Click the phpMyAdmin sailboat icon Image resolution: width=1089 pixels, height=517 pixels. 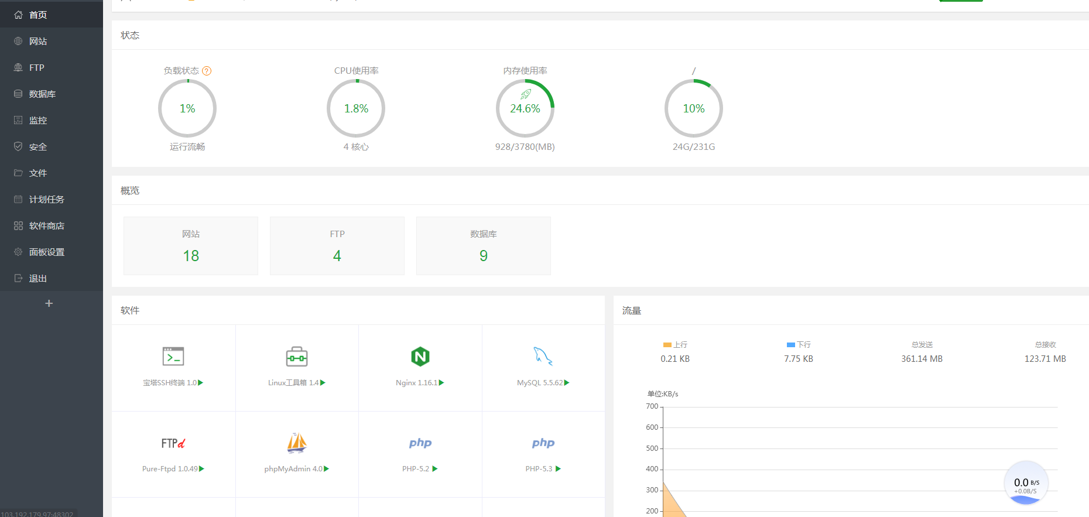click(x=297, y=443)
